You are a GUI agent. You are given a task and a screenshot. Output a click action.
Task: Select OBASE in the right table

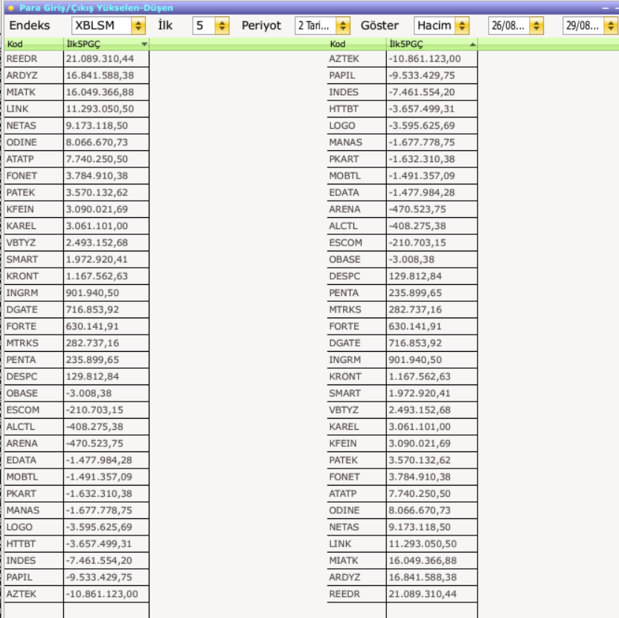point(344,260)
